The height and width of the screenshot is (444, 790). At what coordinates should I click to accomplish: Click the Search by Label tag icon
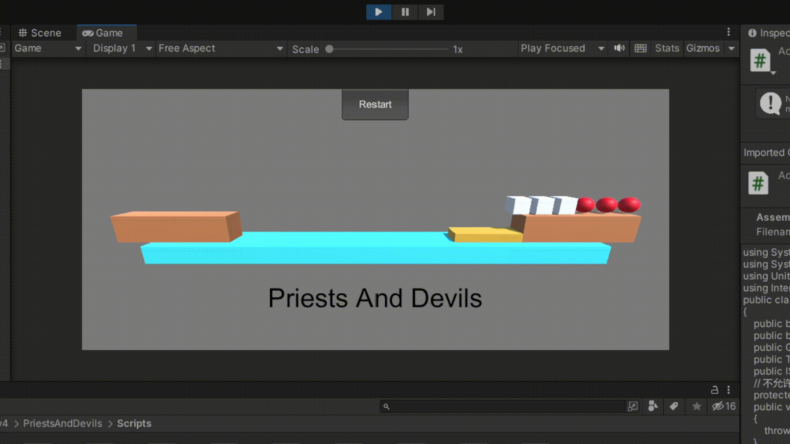coord(674,406)
